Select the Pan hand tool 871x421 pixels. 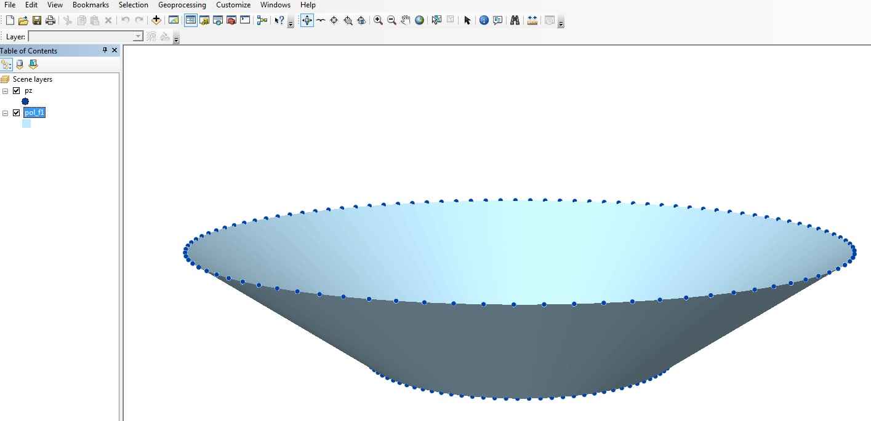pyautogui.click(x=405, y=20)
